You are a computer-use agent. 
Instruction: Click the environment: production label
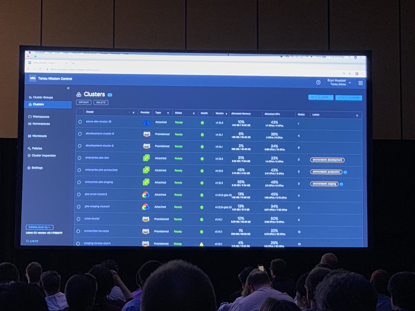(326, 172)
